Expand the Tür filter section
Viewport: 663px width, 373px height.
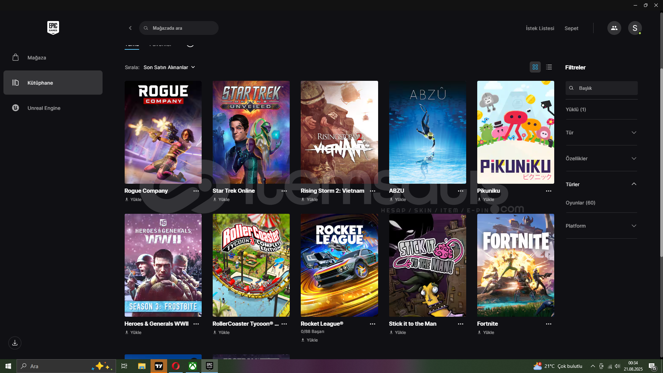602,133
